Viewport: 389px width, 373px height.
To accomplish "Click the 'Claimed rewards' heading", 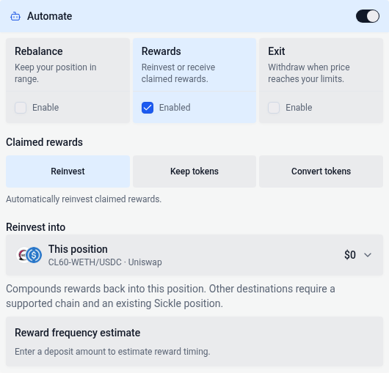I will [x=45, y=142].
